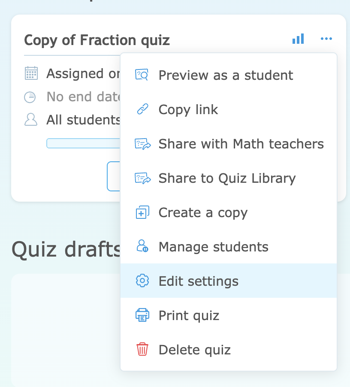Select the calendar icon beside Assigned

30,73
